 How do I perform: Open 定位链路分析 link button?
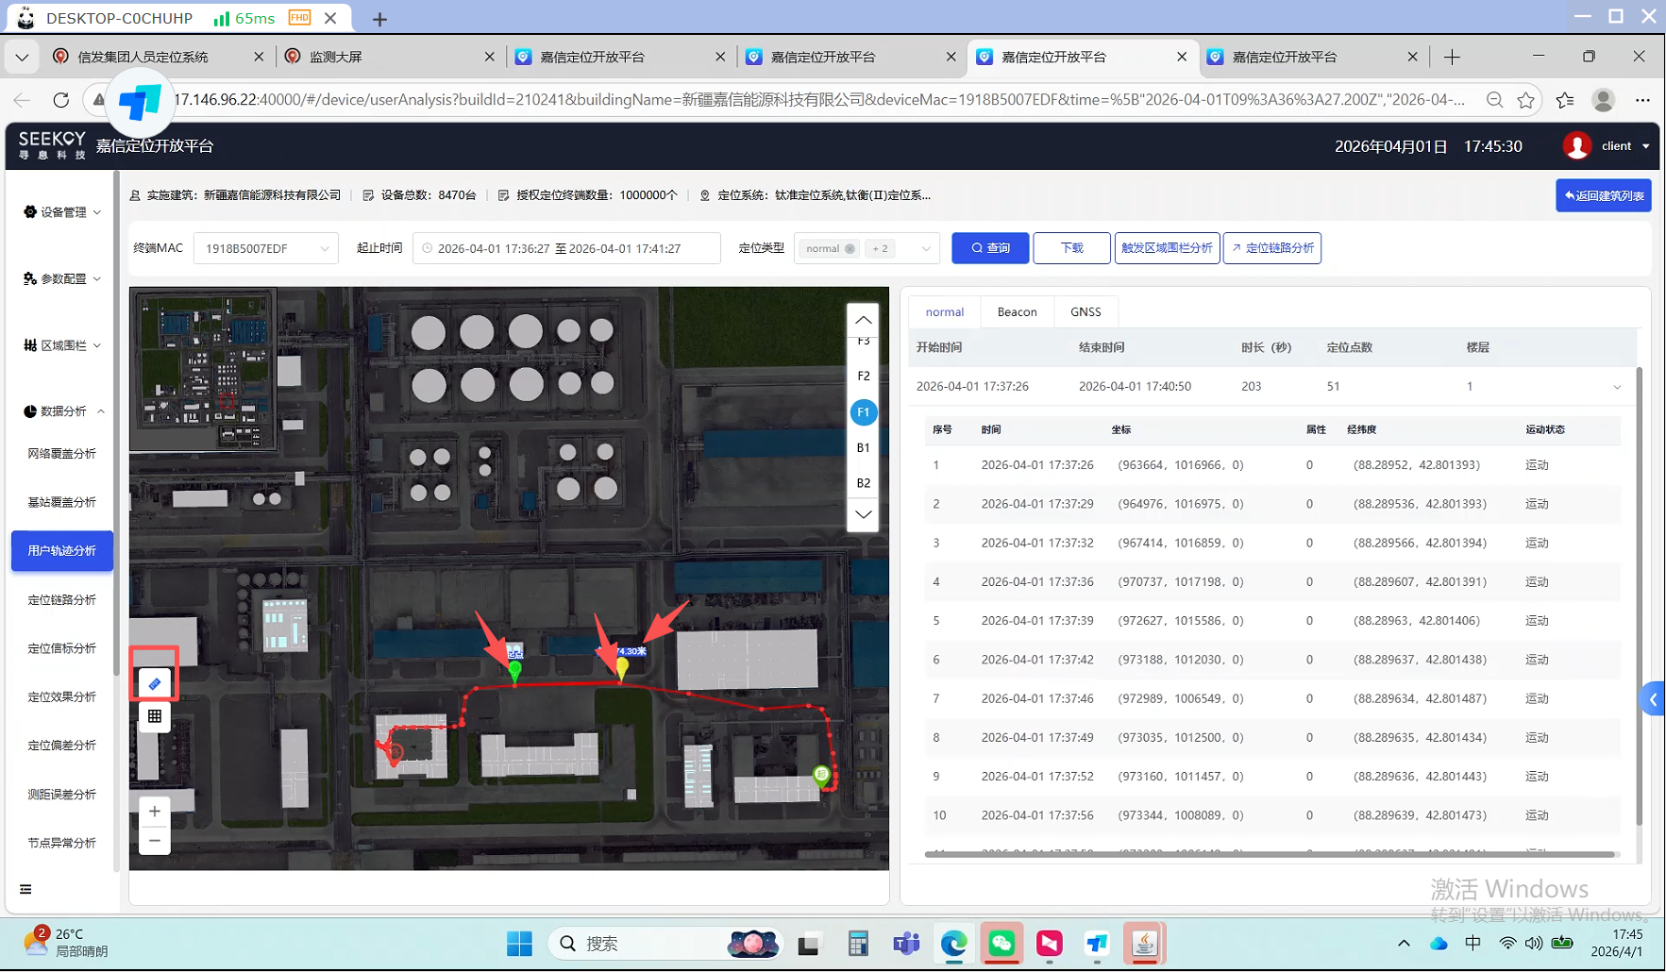pos(1271,248)
